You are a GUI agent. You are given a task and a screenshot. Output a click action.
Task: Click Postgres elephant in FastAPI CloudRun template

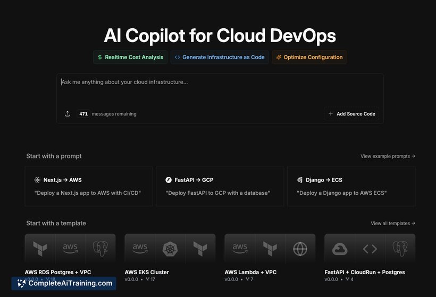(400, 249)
